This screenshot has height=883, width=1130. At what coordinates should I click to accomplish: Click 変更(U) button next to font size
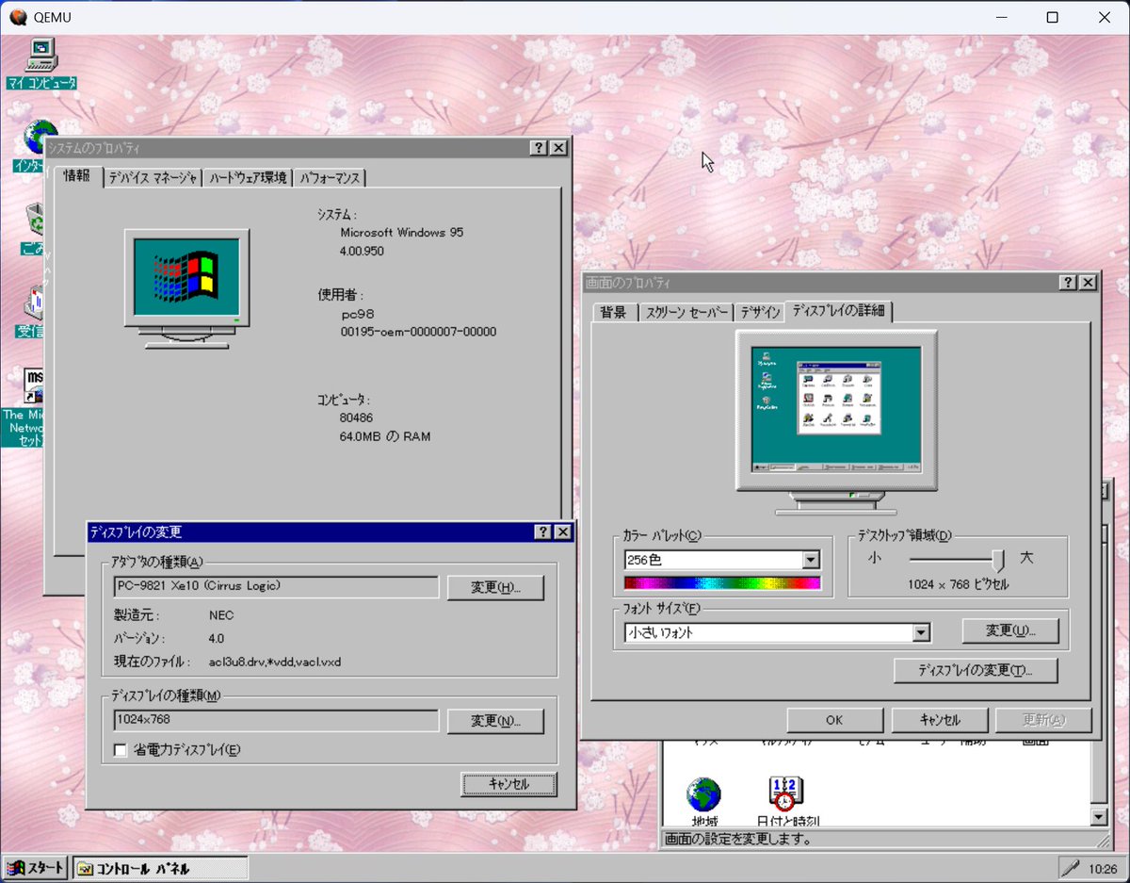tap(1010, 631)
